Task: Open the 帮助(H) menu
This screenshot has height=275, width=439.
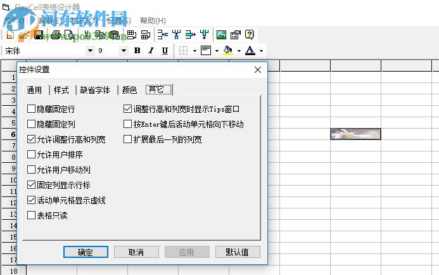Action: 153,21
